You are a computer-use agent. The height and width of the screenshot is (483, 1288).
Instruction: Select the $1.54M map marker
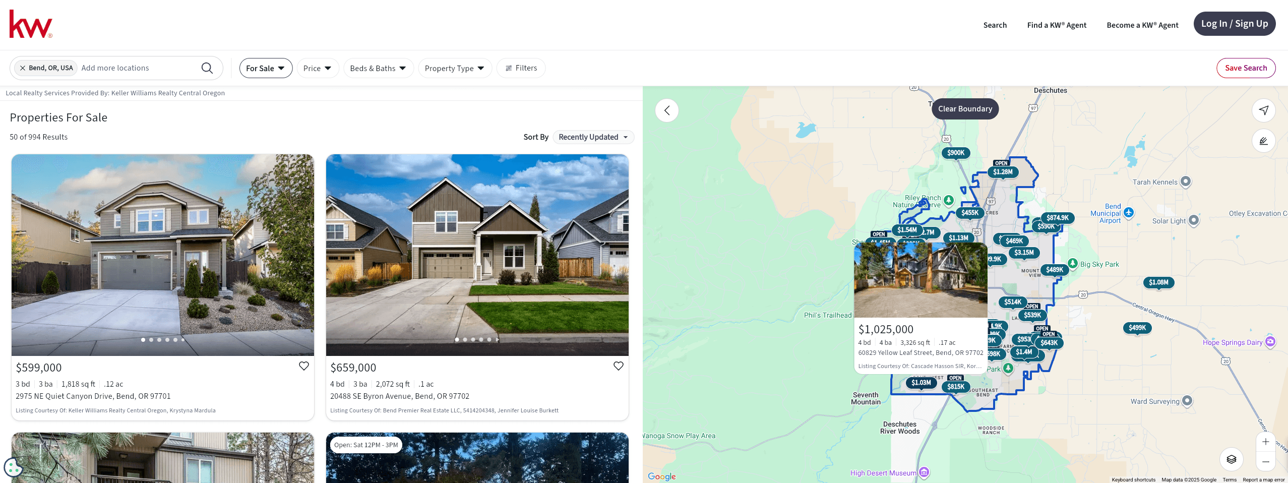(x=907, y=230)
